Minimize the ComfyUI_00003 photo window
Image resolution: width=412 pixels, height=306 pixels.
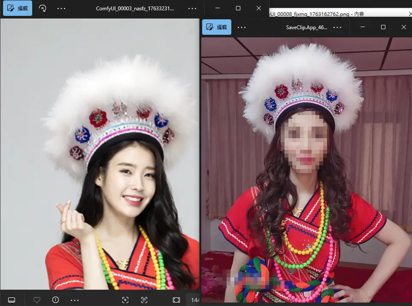pyautogui.click(x=218, y=8)
